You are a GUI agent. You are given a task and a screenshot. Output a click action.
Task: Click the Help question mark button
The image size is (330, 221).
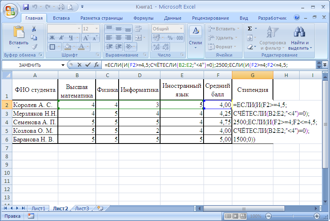[297, 18]
